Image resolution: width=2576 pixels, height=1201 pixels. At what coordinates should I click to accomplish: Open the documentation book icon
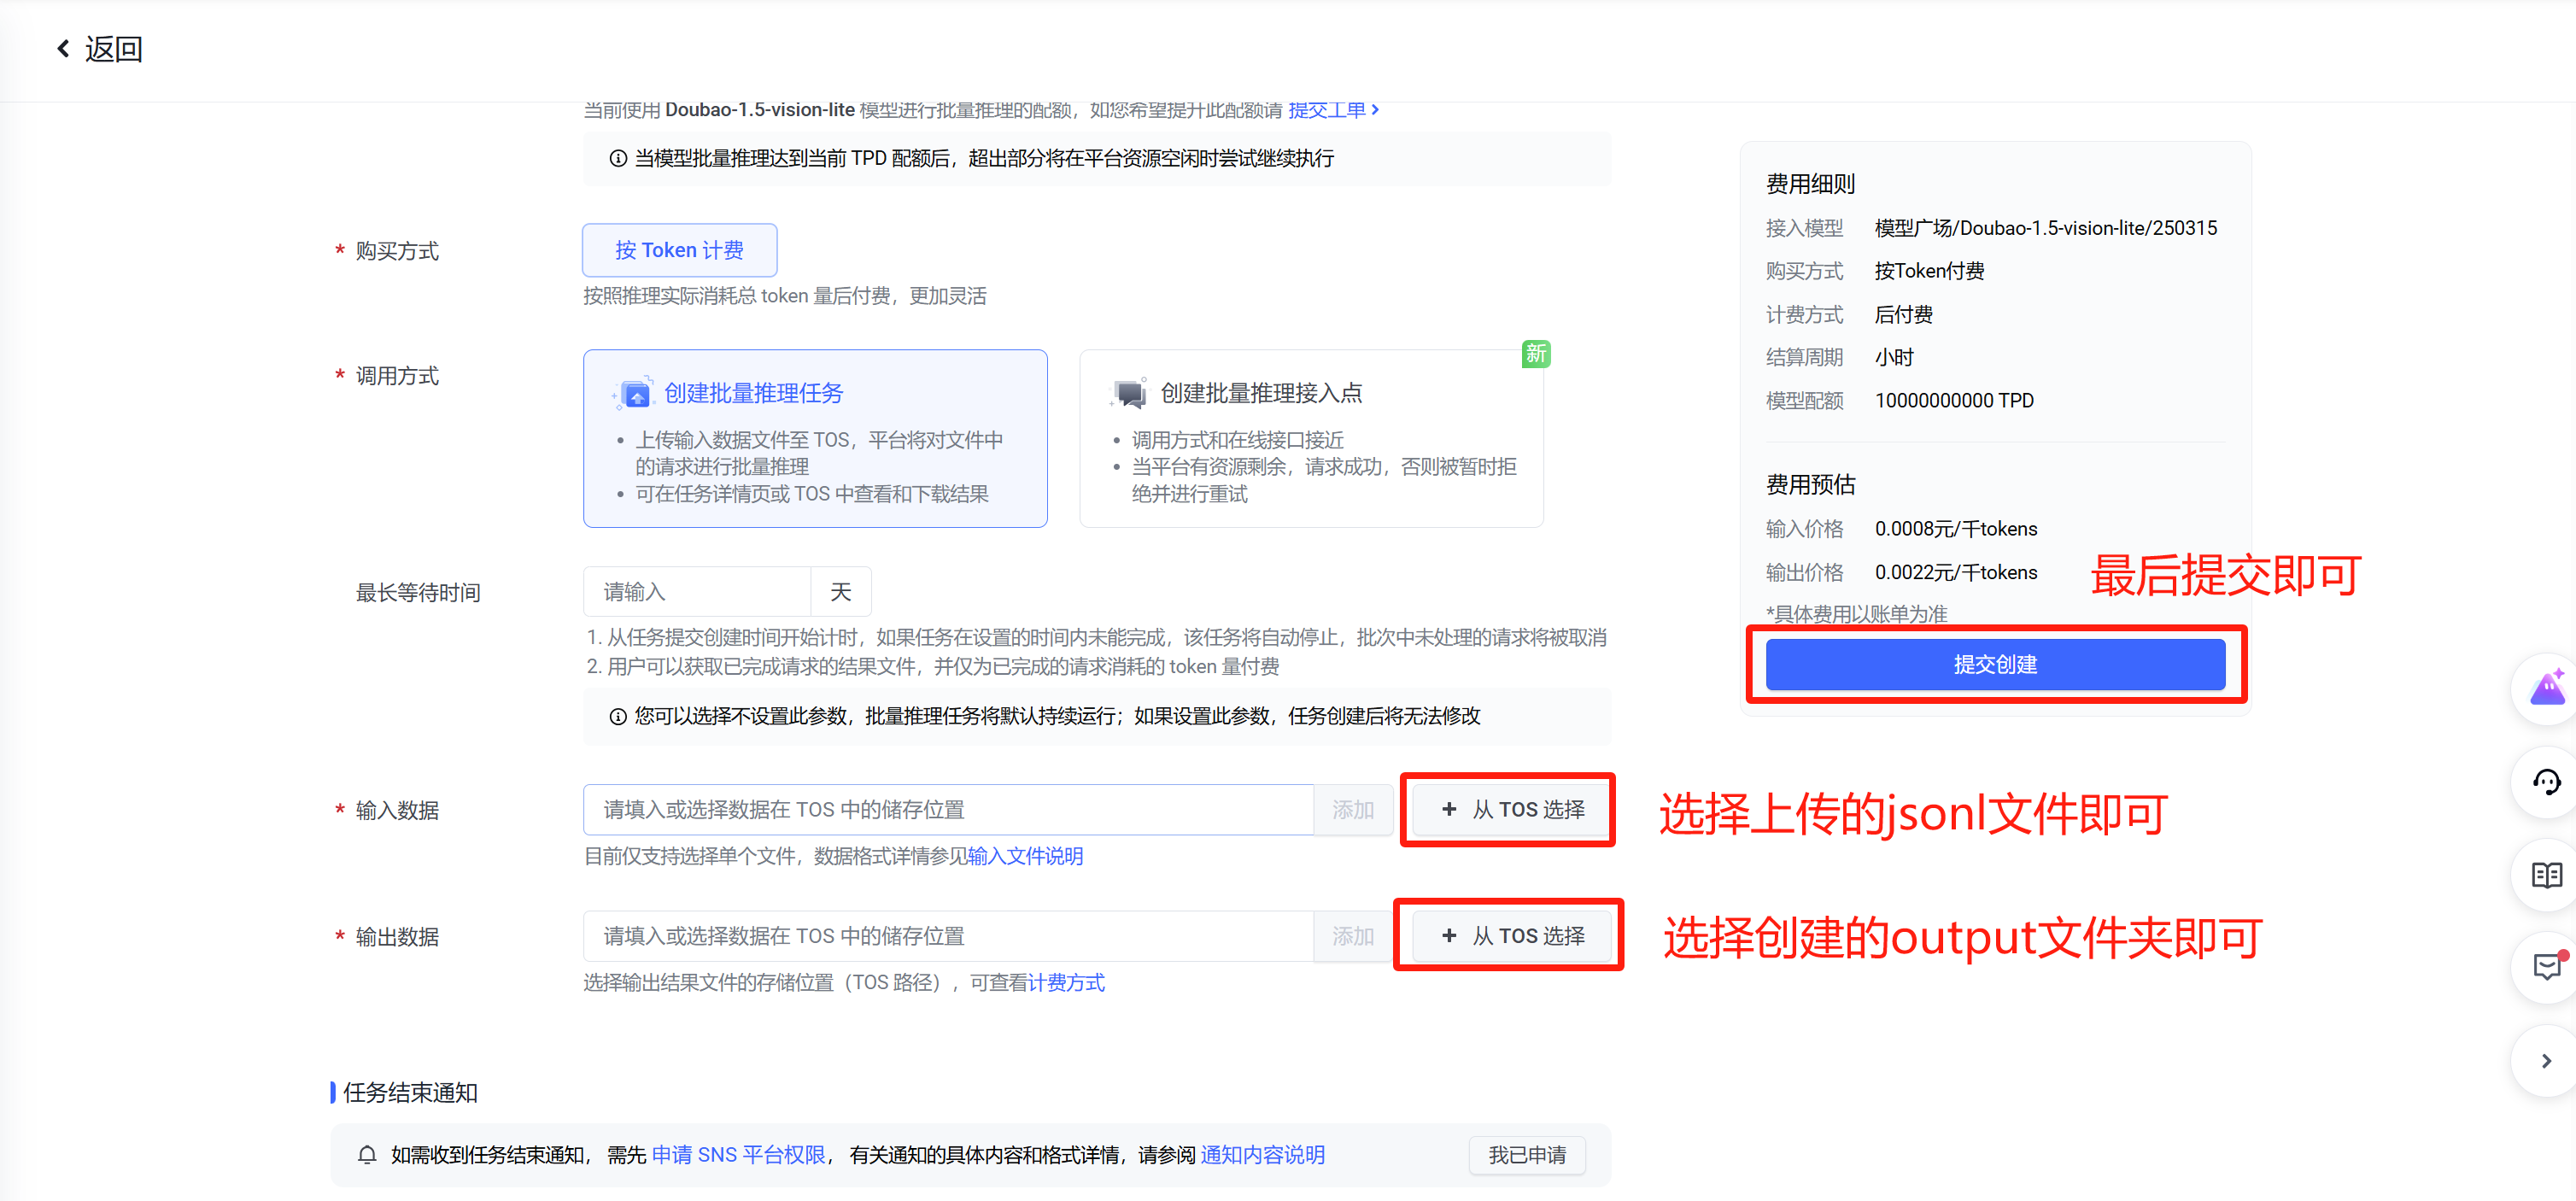[2546, 874]
